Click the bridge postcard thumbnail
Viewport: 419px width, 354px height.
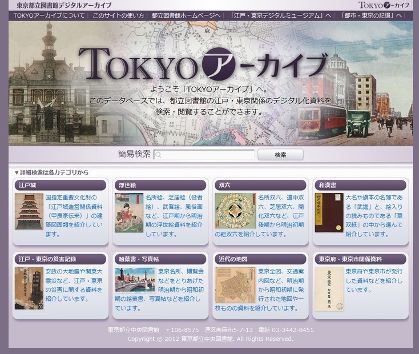pyautogui.click(x=135, y=280)
